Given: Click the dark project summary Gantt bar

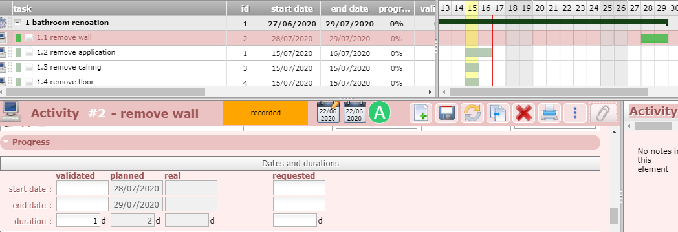Looking at the screenshot, I should [x=553, y=22].
